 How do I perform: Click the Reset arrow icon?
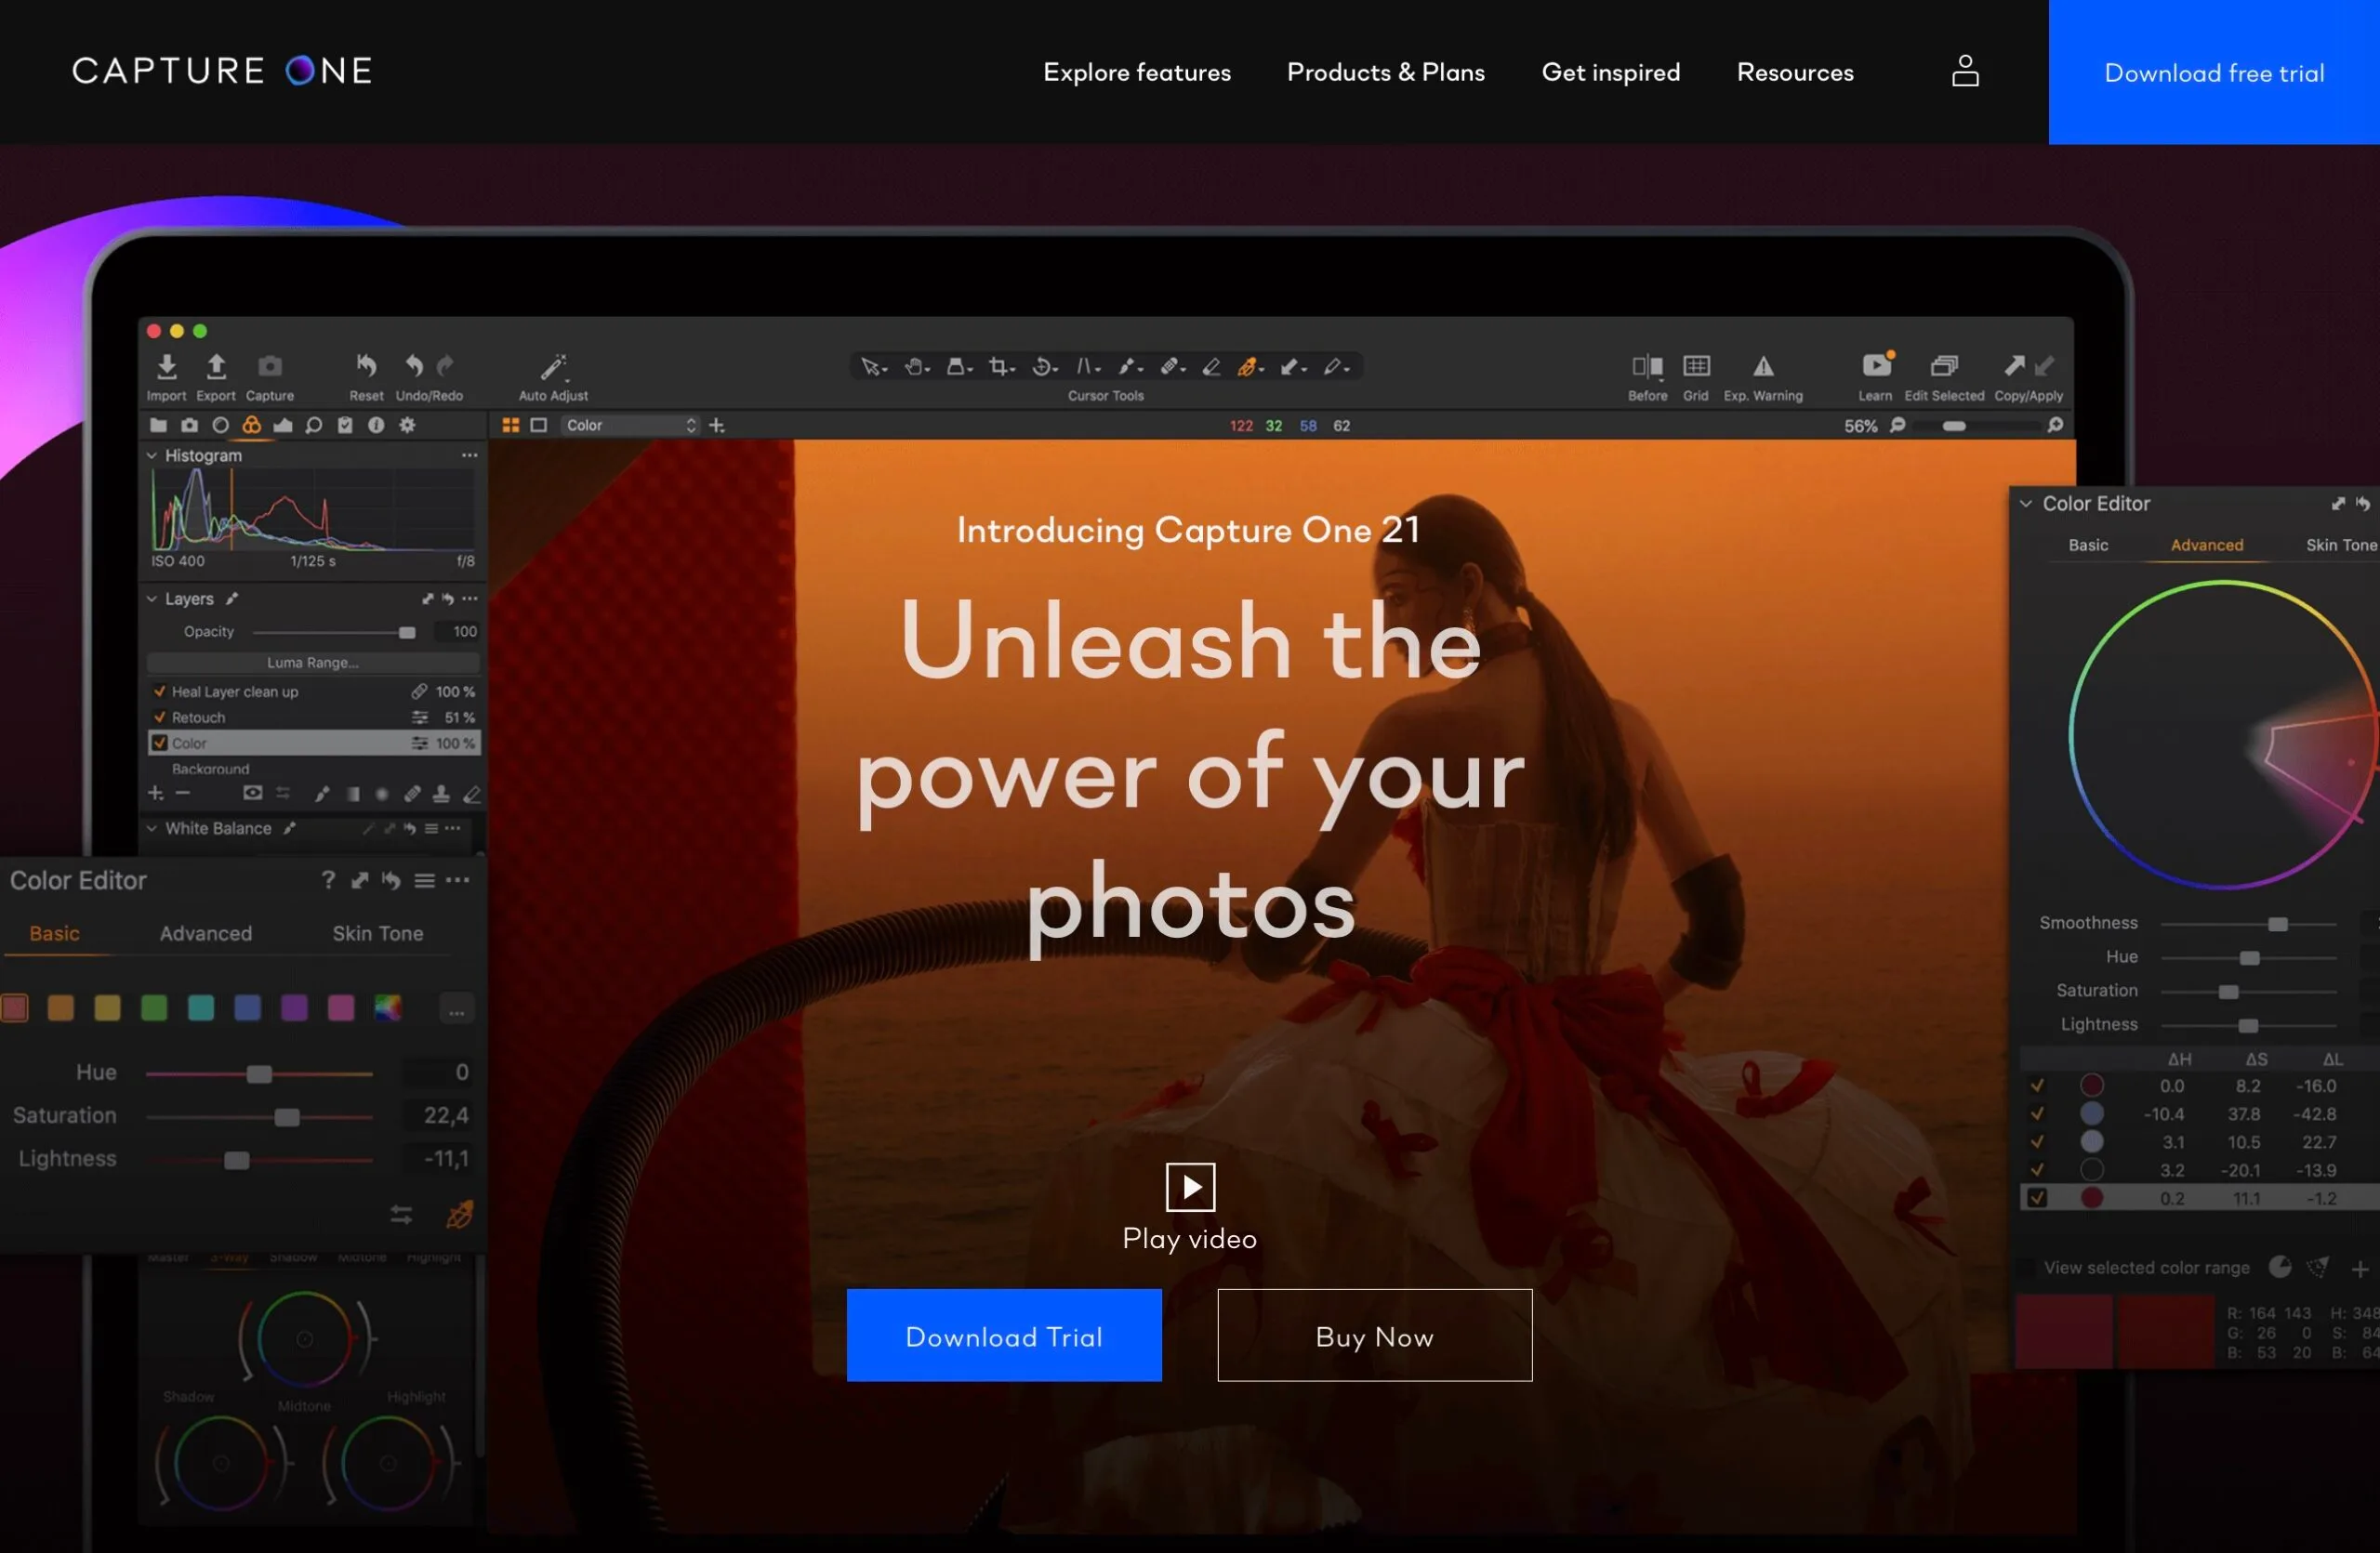[366, 366]
